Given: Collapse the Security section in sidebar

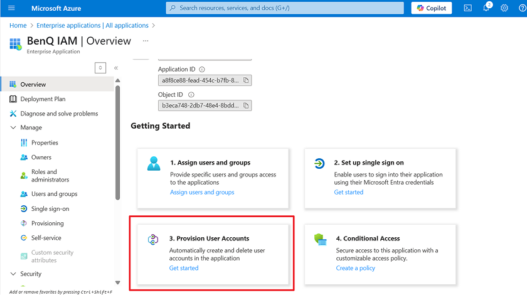Looking at the screenshot, I should 13,274.
